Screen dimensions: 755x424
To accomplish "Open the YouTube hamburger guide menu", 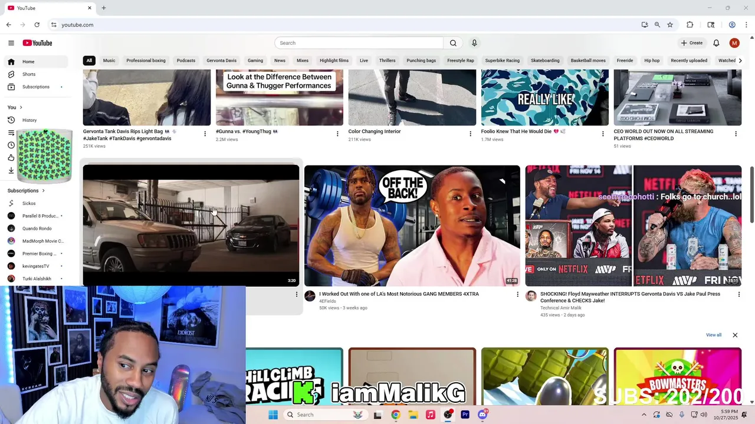I will pyautogui.click(x=11, y=43).
